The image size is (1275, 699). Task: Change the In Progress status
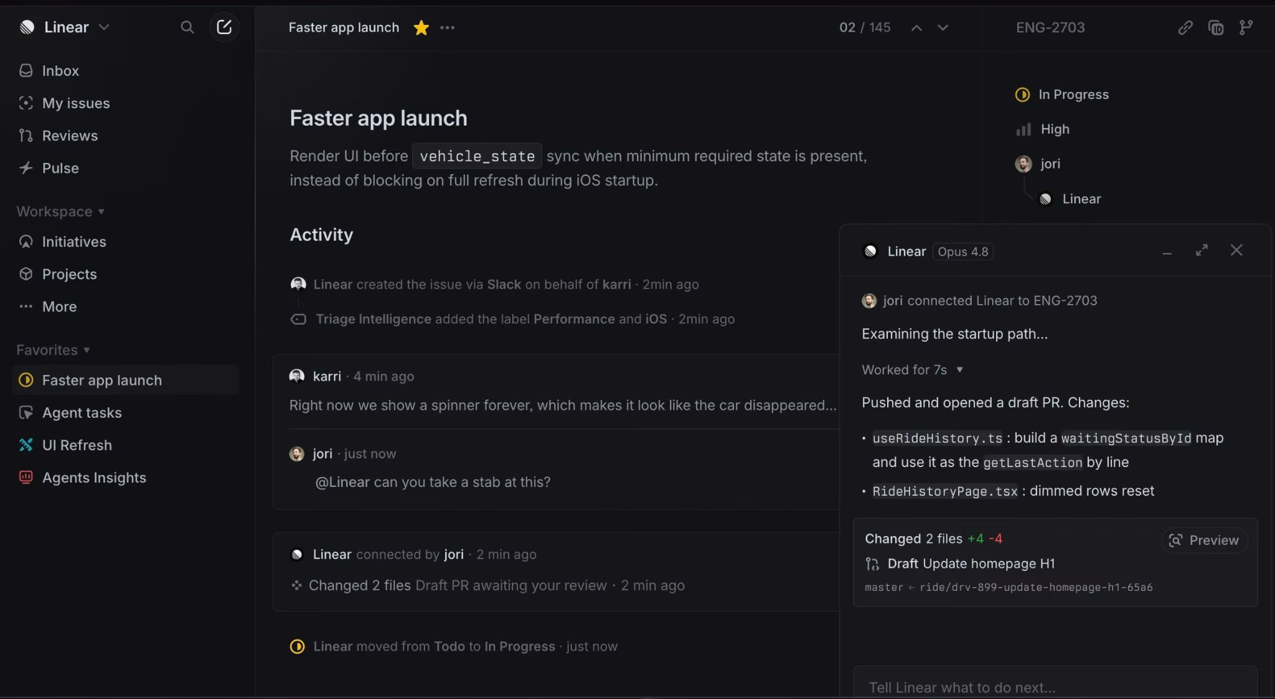click(1062, 95)
